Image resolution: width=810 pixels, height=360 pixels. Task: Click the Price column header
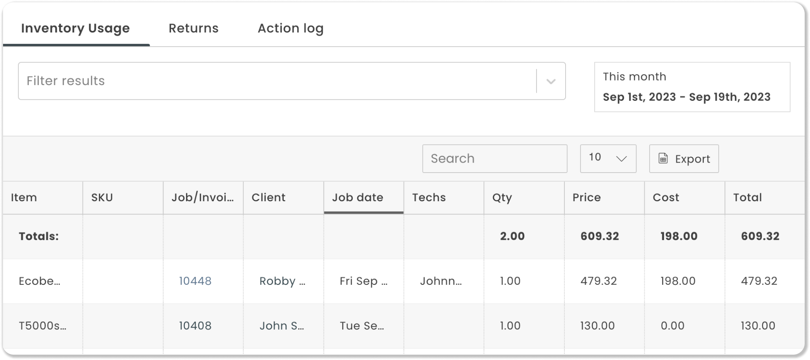click(x=586, y=197)
